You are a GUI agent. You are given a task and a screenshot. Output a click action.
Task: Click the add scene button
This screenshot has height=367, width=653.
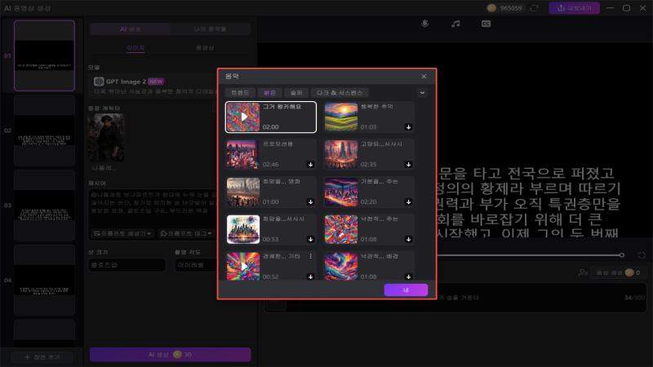42,356
